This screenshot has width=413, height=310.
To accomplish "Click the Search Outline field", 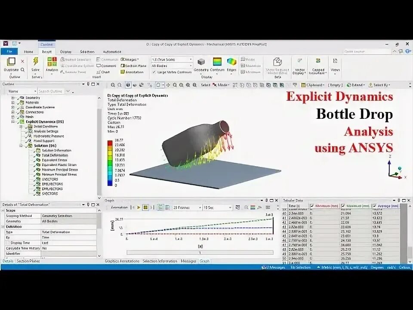I will coord(51,91).
